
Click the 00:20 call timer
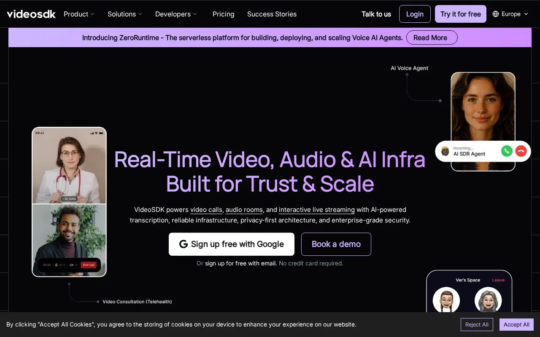tap(47, 265)
